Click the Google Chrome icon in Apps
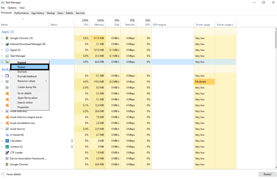The width and height of the screenshot is (277, 179). pyautogui.click(x=7, y=38)
